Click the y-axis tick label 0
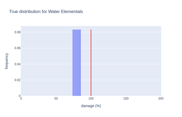Screen dimensions: 182x117 19,96
